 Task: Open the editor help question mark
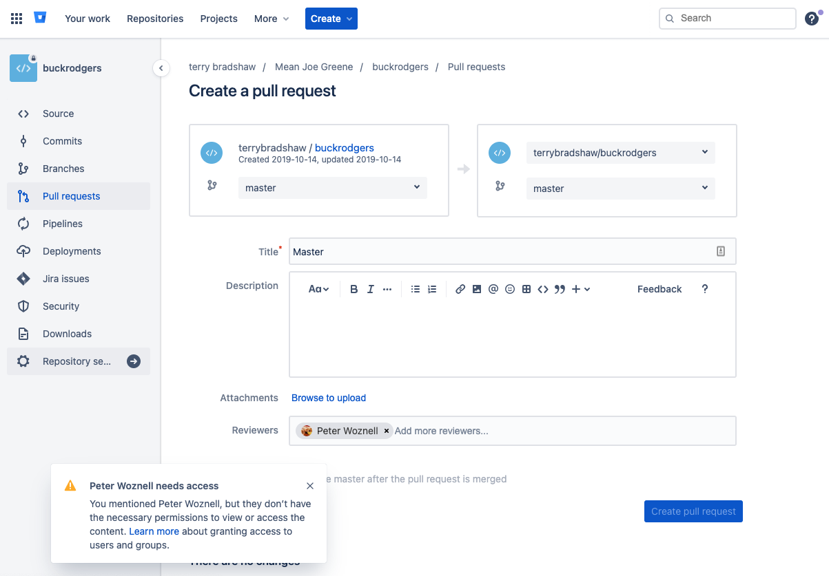[704, 289]
